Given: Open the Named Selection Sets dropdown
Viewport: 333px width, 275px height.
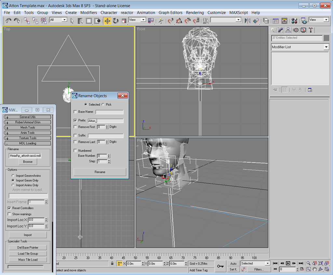Looking at the screenshot, I should [226, 20].
